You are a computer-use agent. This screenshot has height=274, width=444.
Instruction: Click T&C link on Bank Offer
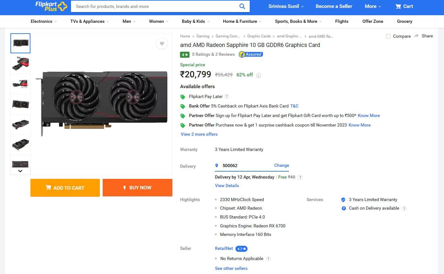294,106
